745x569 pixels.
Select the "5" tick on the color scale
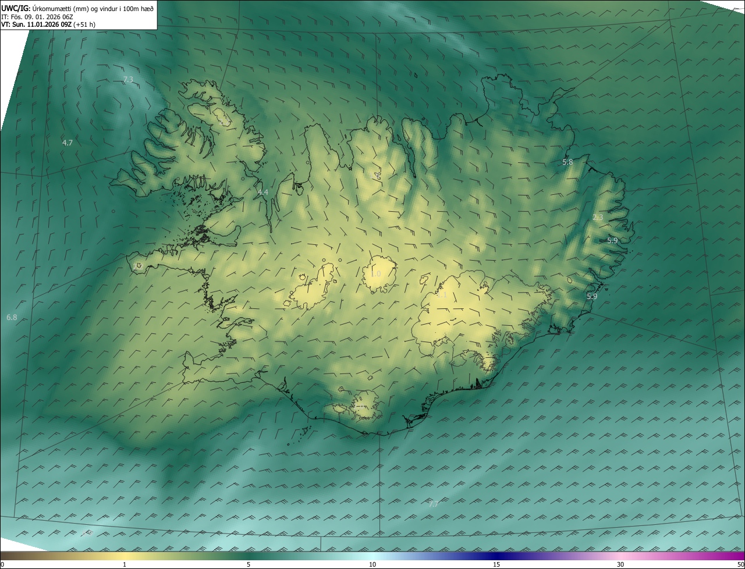[249, 564]
